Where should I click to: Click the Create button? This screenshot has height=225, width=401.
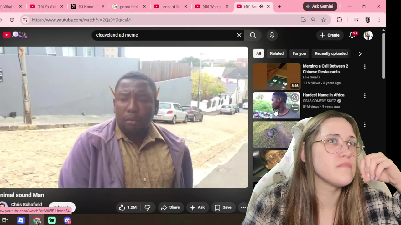point(330,35)
